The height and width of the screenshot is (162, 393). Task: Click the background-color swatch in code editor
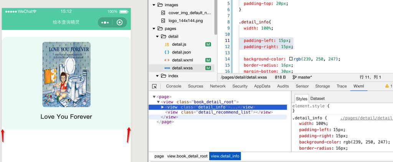coord(291,59)
